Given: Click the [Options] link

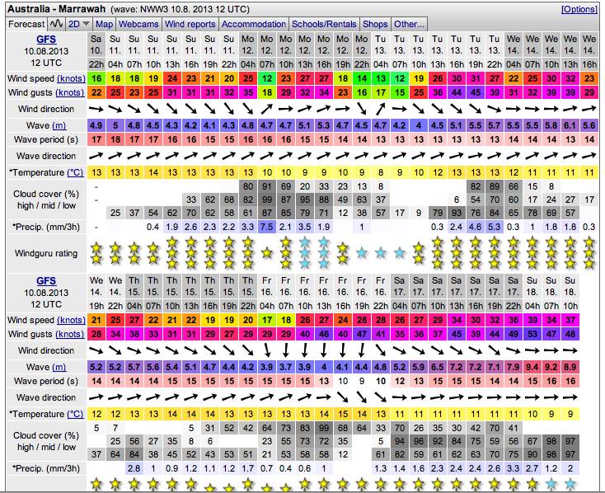Looking at the screenshot, I should (x=579, y=8).
